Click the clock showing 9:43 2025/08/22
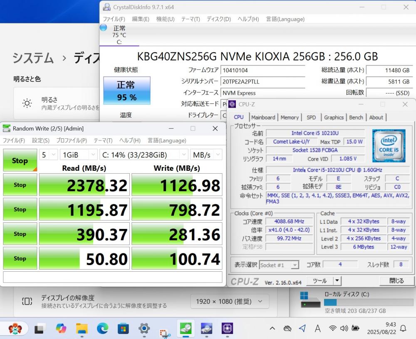416x339 pixels. coord(381,328)
